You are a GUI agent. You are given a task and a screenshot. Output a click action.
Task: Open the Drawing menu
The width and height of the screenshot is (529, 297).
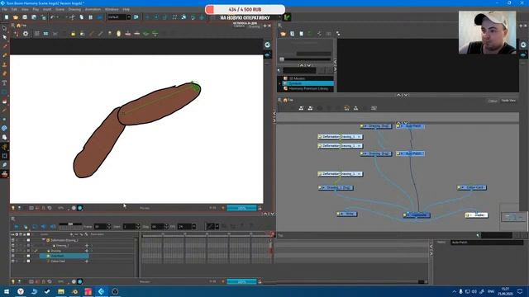(x=74, y=9)
